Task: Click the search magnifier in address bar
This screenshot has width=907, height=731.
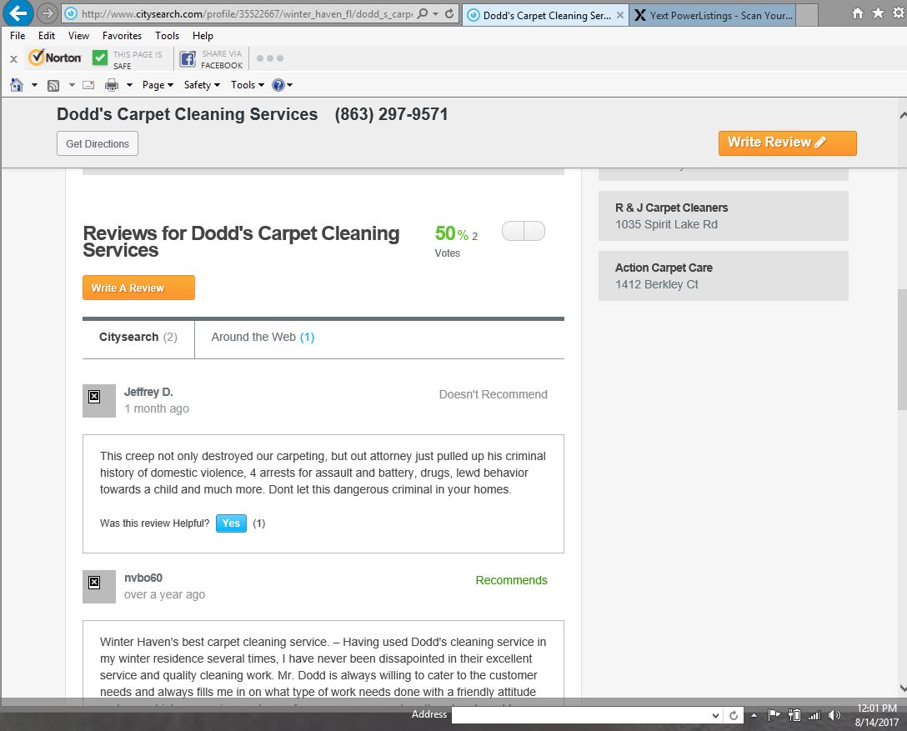Action: (x=423, y=14)
